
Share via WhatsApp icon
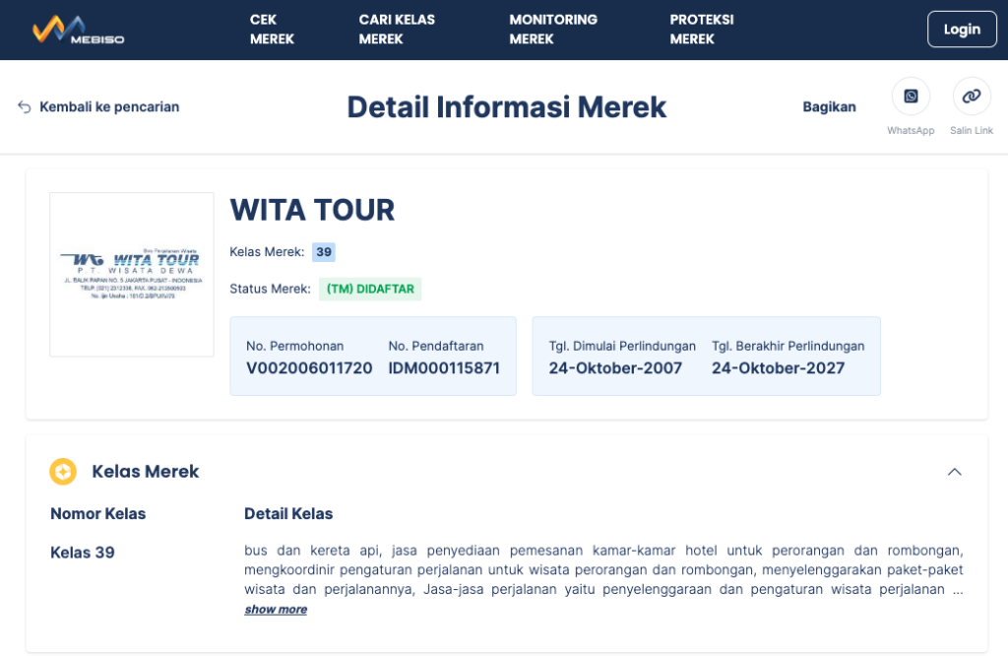tap(911, 97)
